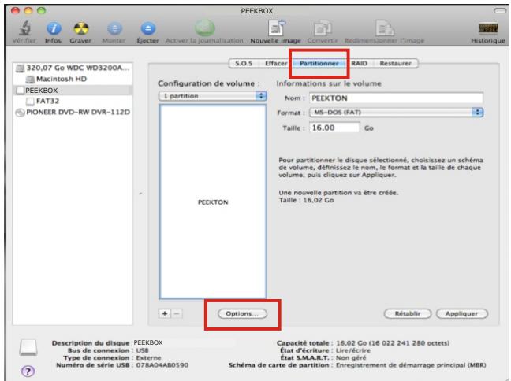This screenshot has height=381, width=511.
Task: Click Activer la journalisation icon
Action: [205, 28]
